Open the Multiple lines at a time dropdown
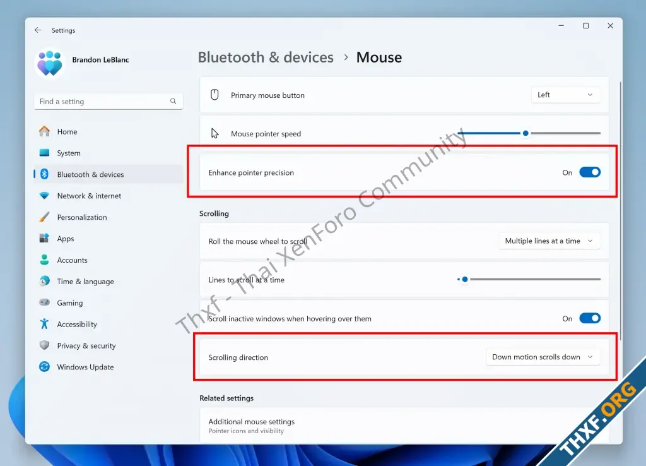Viewport: 646px width, 466px height. pyautogui.click(x=549, y=241)
